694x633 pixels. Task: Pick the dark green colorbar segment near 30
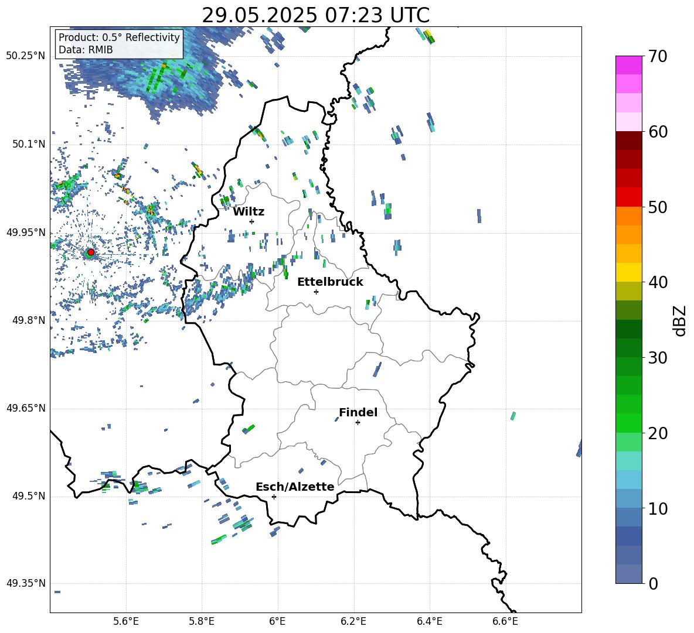coord(629,348)
